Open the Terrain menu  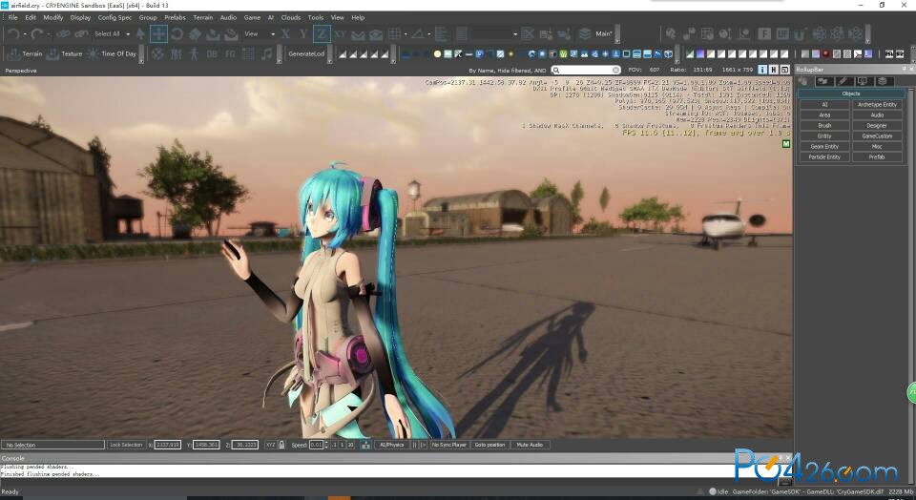tap(202, 17)
